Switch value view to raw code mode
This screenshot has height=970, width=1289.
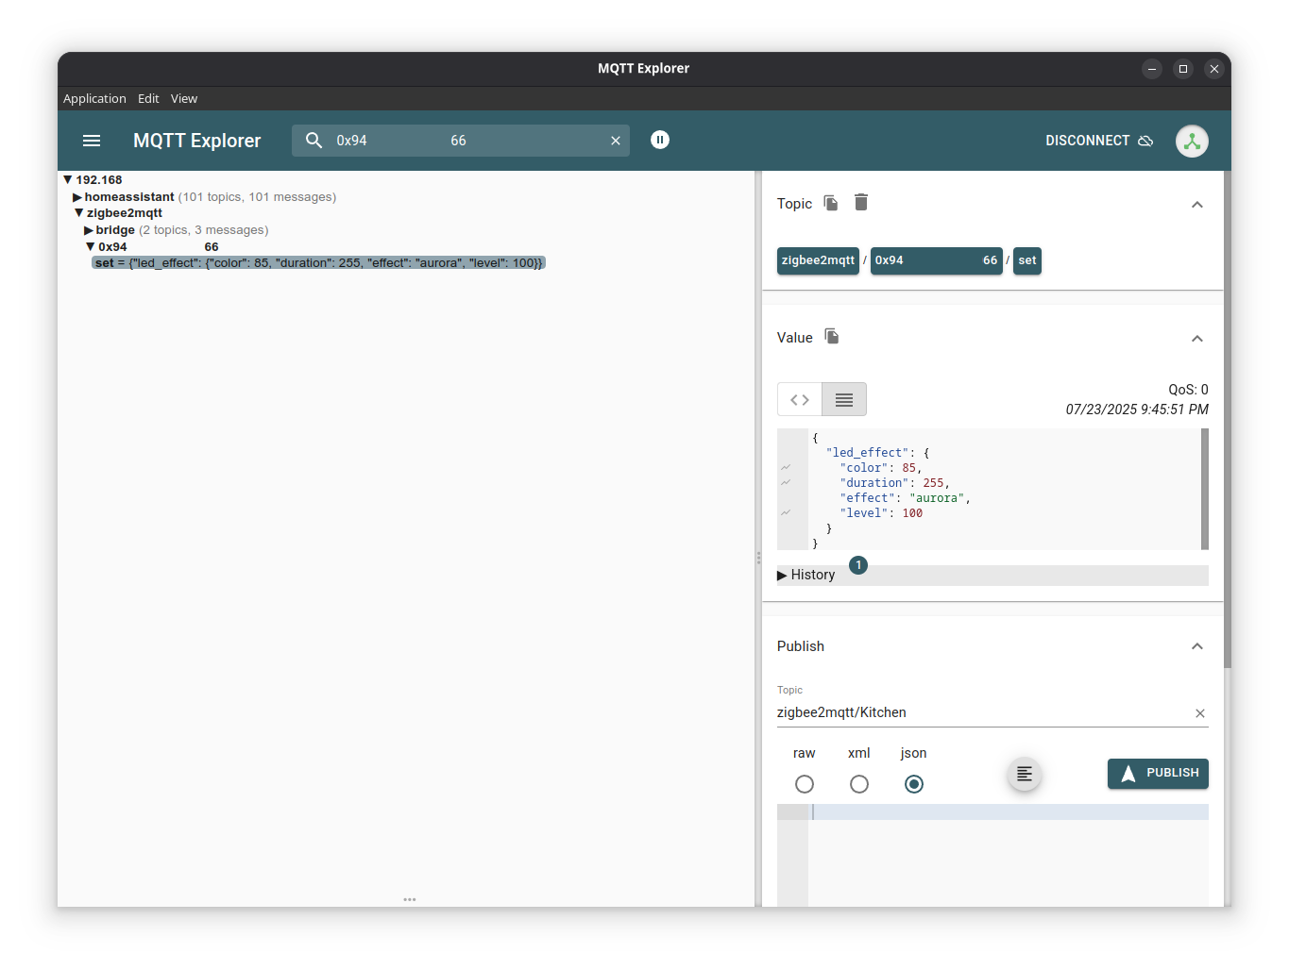click(x=800, y=399)
